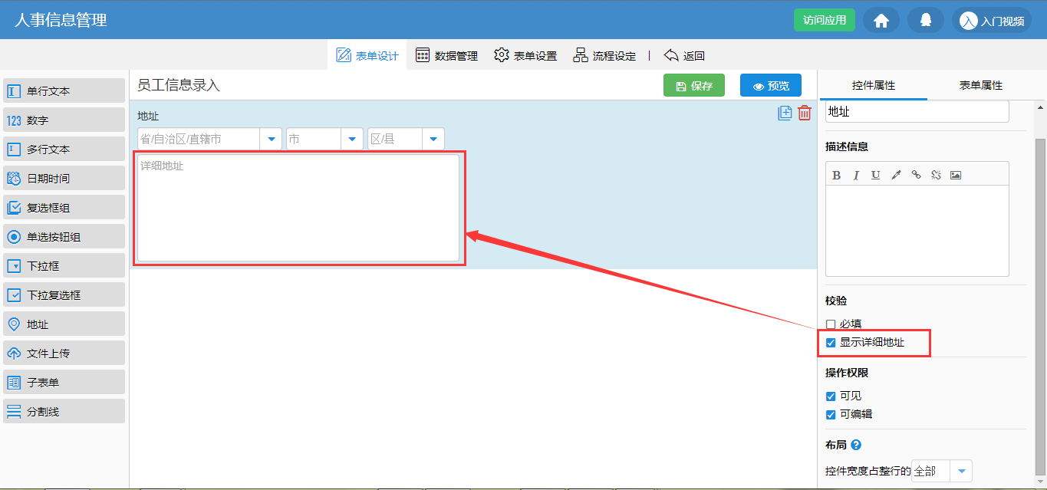1047x490 pixels.
Task: Toggle italic in description editor
Action: pos(856,175)
